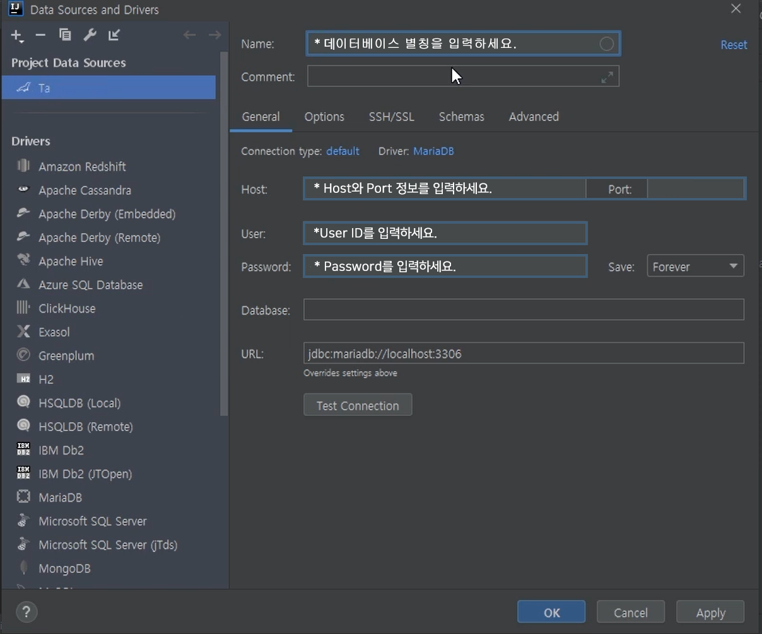762x634 pixels.
Task: Click the color circle in Name field
Action: pos(606,43)
